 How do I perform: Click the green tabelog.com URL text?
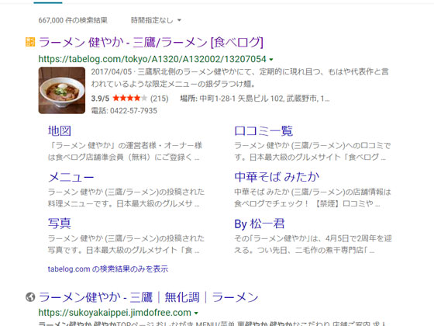click(152, 59)
